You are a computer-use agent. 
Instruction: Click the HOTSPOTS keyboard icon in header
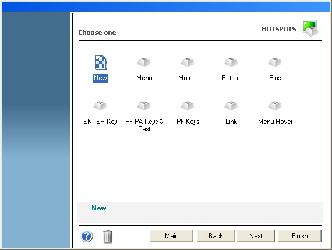[310, 28]
